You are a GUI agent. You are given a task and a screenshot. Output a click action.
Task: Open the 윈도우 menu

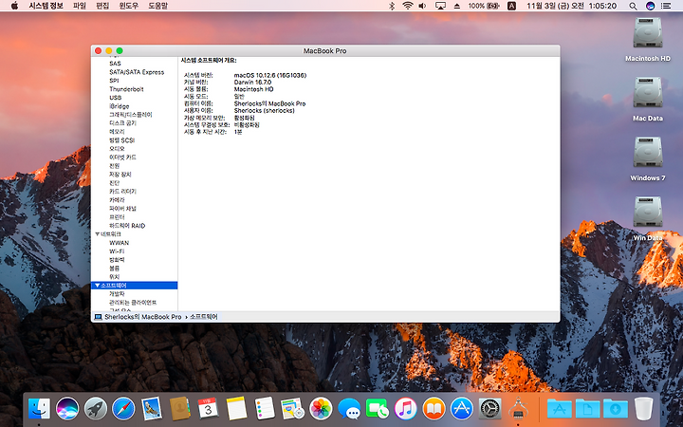click(128, 6)
